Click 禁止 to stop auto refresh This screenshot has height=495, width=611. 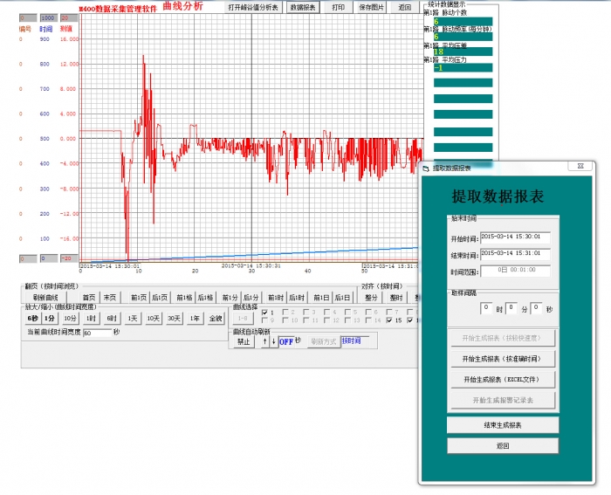pyautogui.click(x=244, y=341)
